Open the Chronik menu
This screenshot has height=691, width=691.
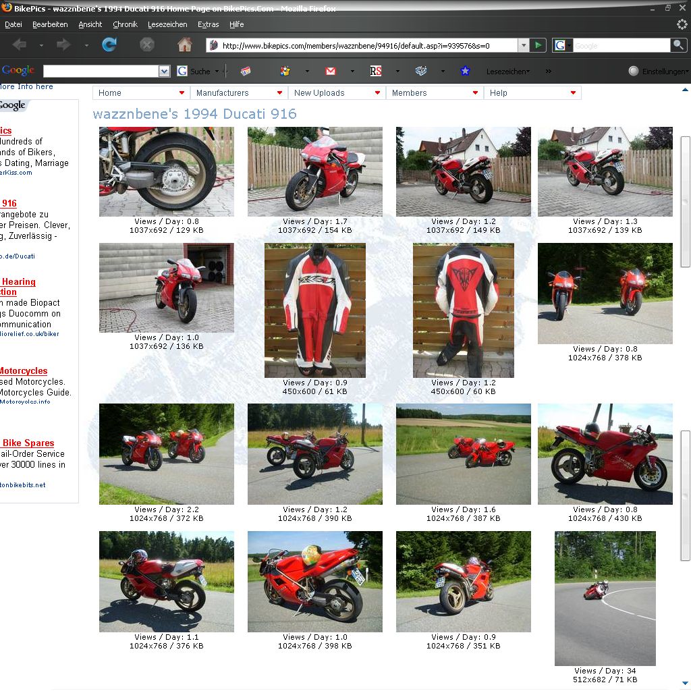click(x=125, y=25)
